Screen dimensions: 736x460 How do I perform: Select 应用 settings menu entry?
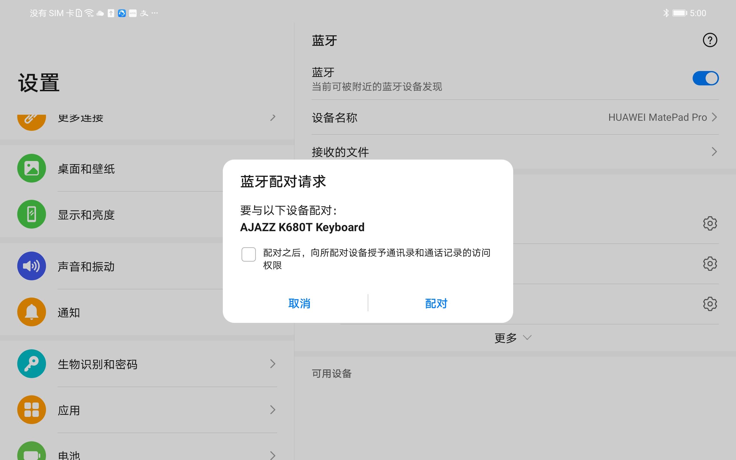[x=147, y=409]
